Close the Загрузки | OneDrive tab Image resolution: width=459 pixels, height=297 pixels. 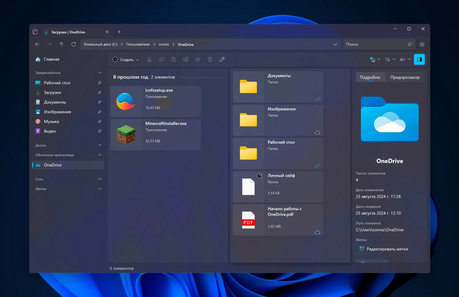[x=107, y=32]
